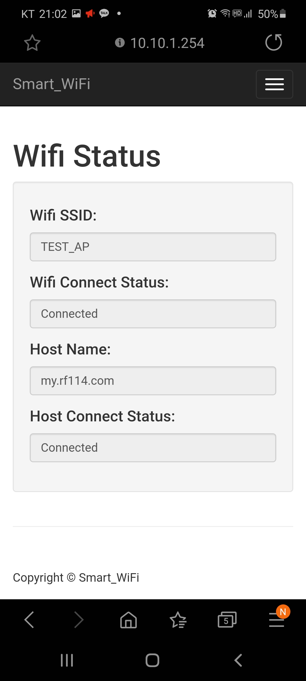Reload the page using refresh icon
This screenshot has width=306, height=681.
274,43
